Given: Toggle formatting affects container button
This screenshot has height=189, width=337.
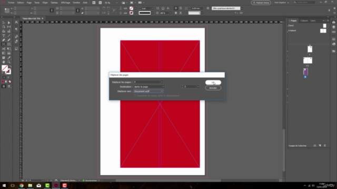Looking at the screenshot, I should [4, 77].
